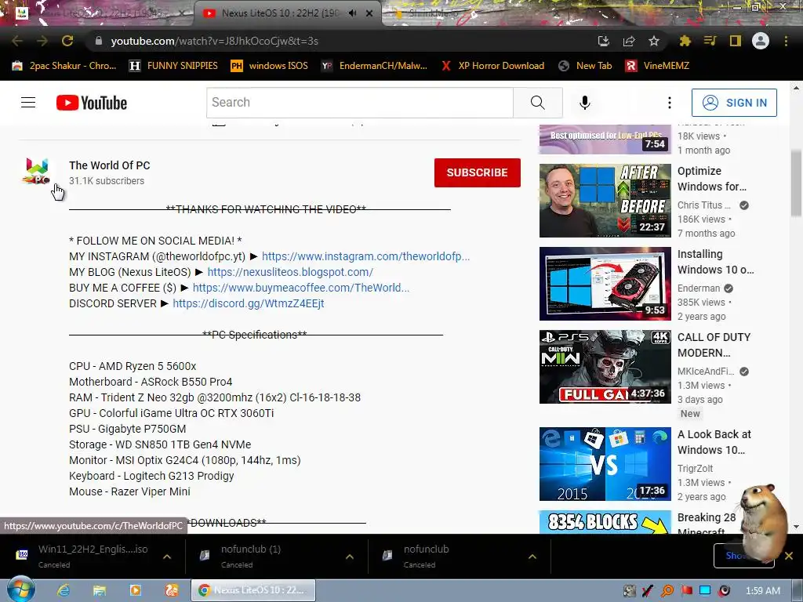This screenshot has height=602, width=803.
Task: Open The World Of PC channel avatar
Action: point(36,172)
